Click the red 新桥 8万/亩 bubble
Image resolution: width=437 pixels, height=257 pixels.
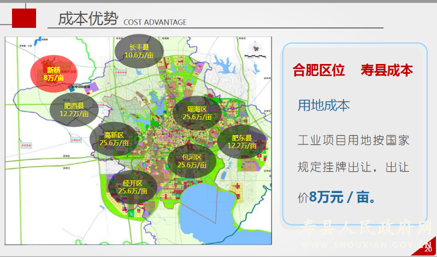(x=54, y=74)
